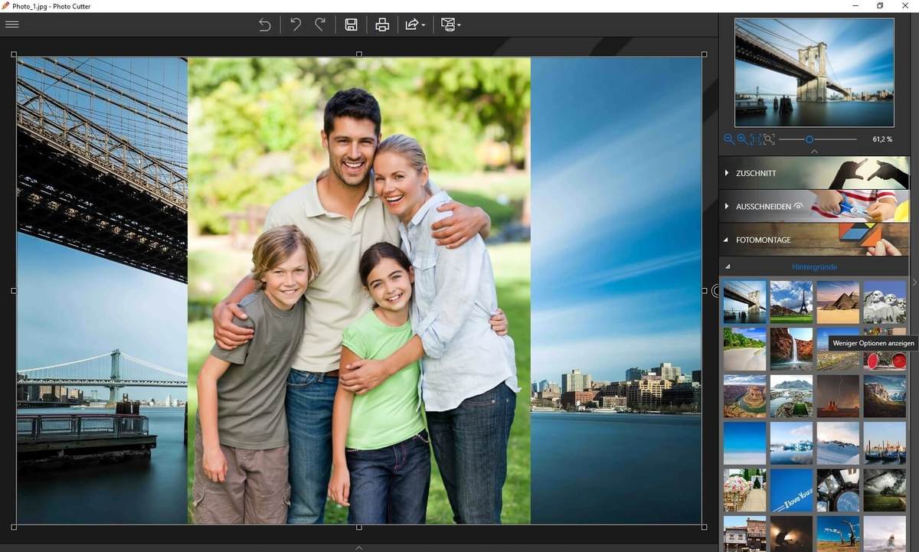
Task: Undo the last edit
Action: click(x=296, y=24)
